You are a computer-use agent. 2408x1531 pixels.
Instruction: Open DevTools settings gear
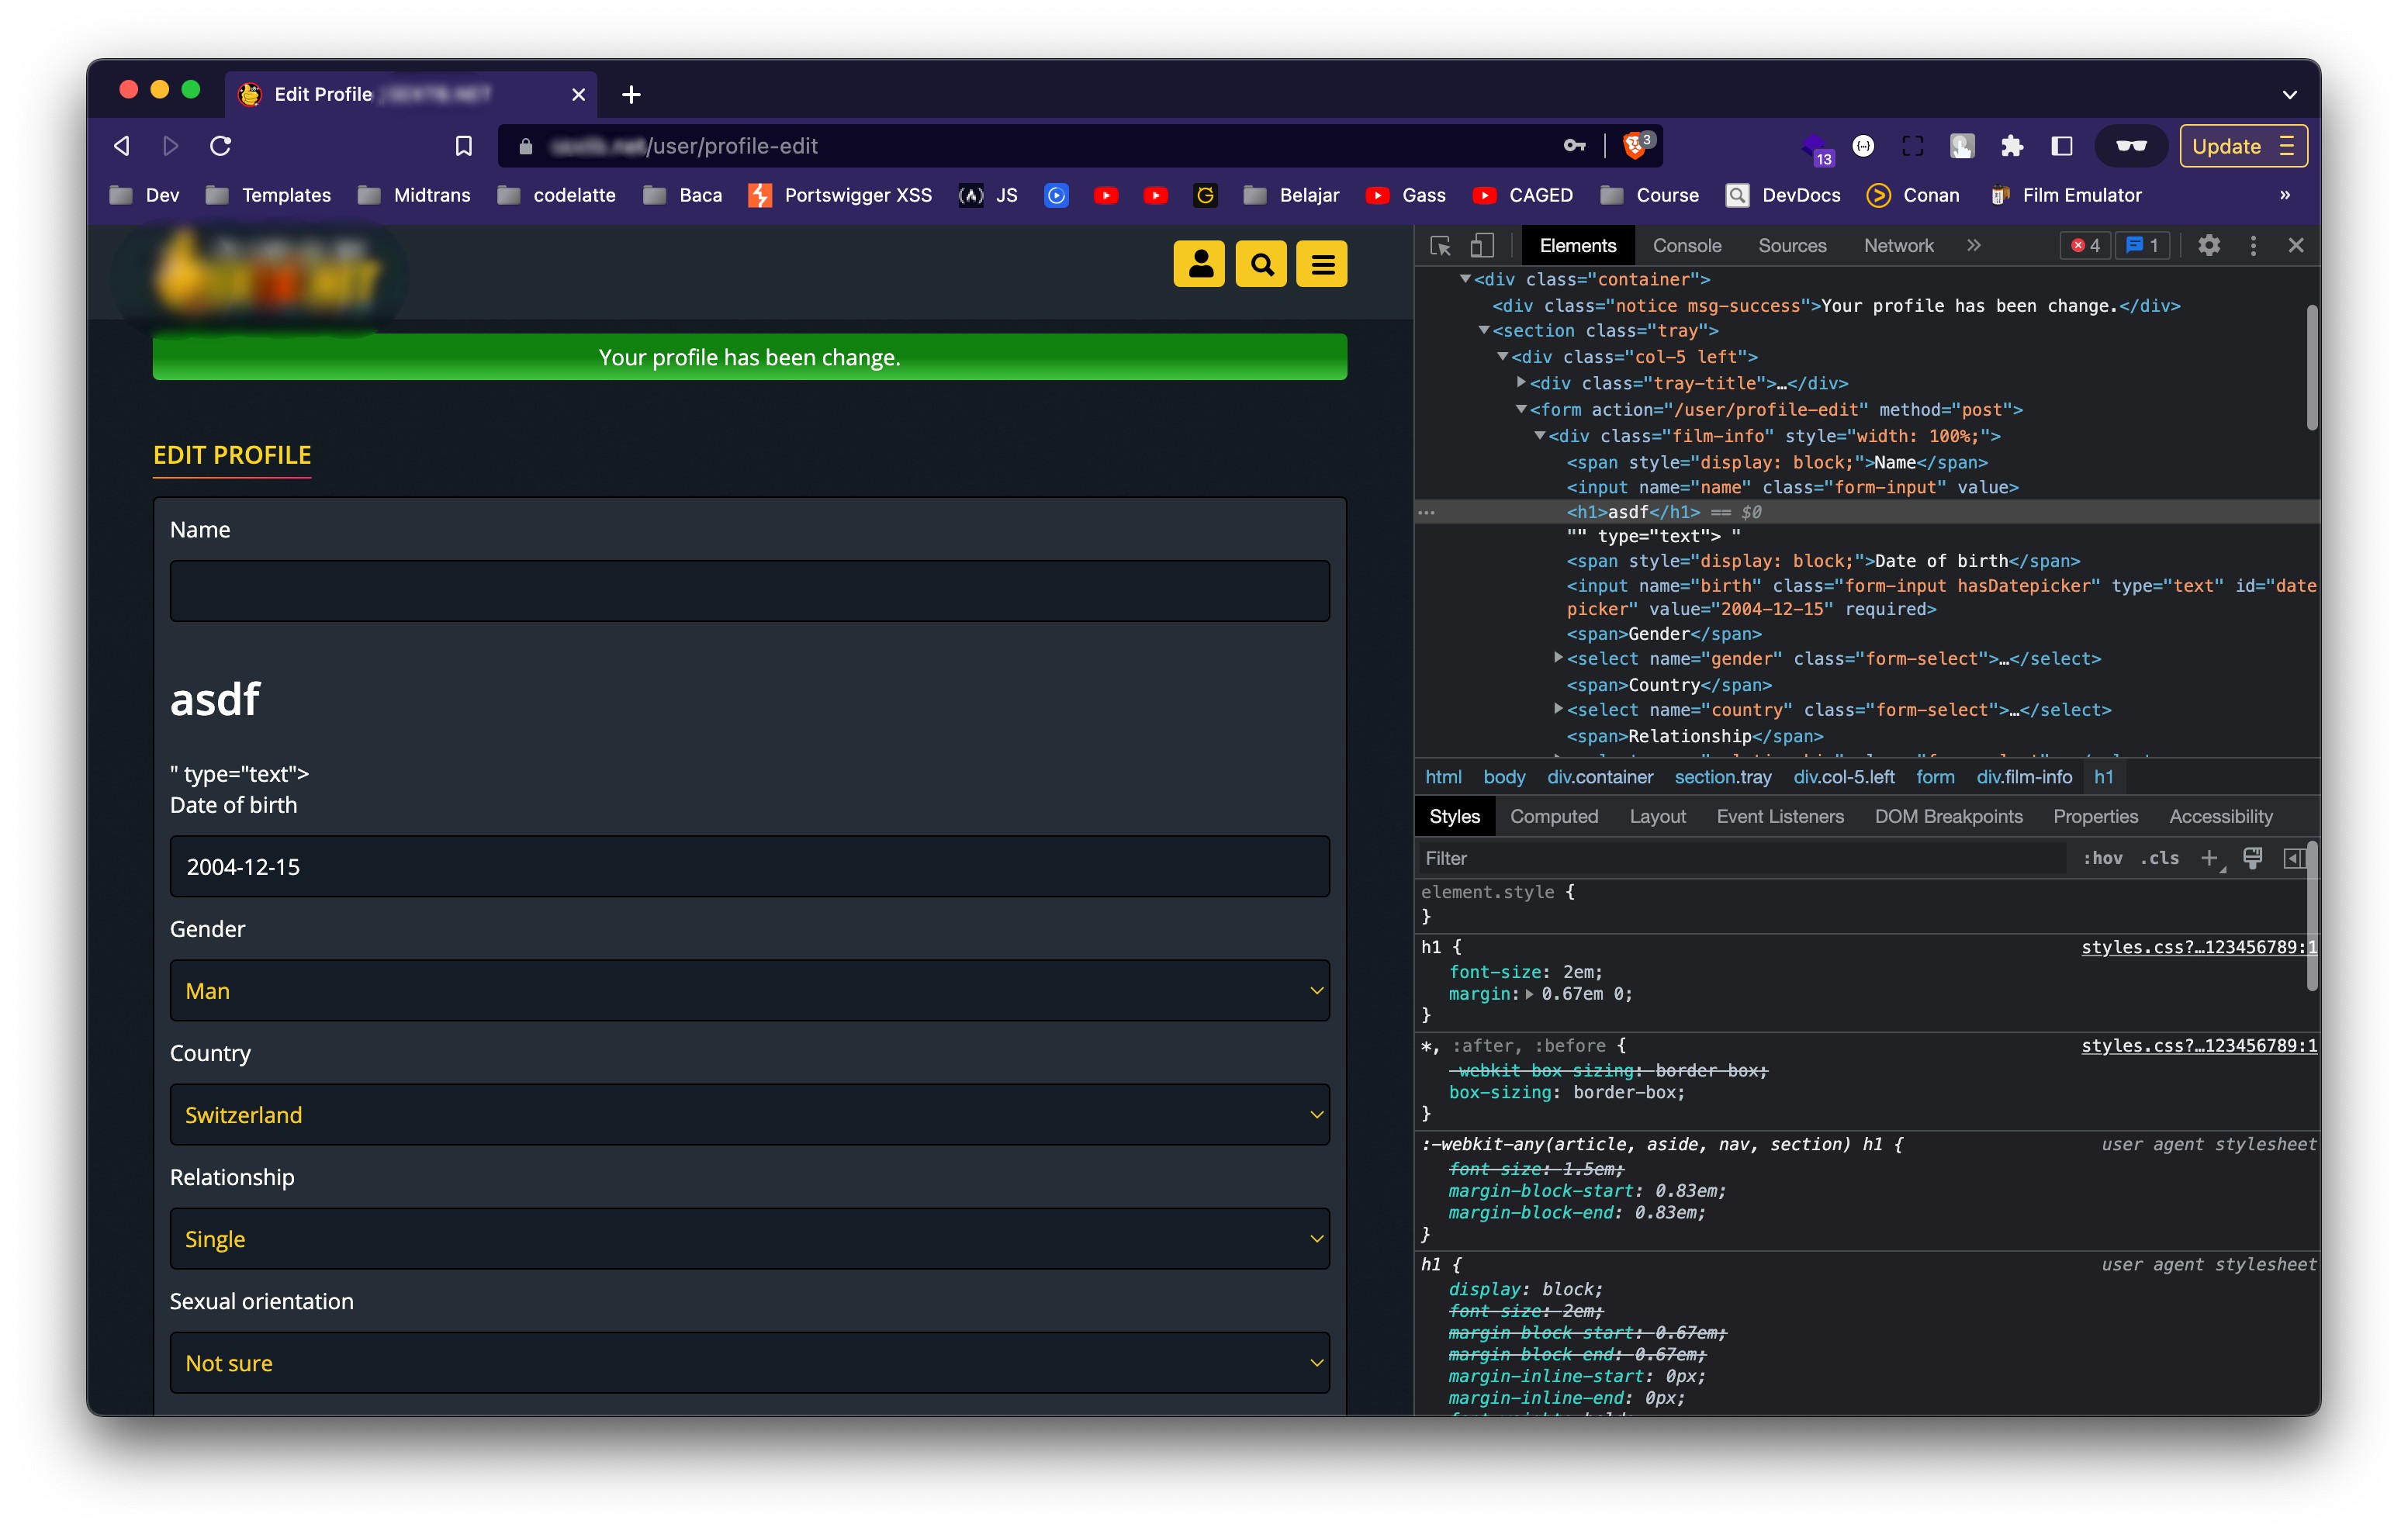coord(2208,245)
